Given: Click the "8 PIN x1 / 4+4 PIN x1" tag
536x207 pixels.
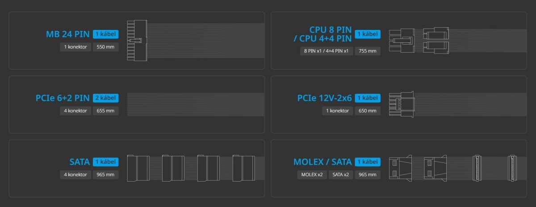Looking at the screenshot, I should (326, 51).
